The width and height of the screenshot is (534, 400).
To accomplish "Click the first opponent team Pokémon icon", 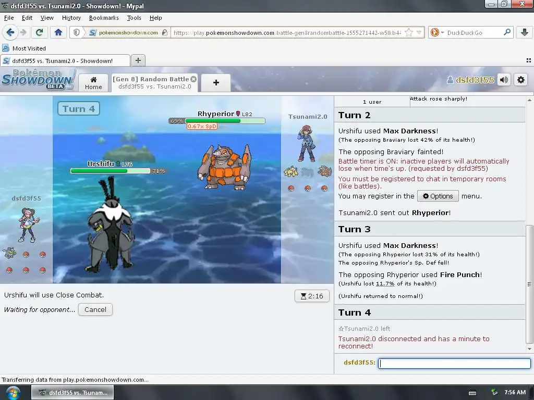I will [291, 172].
